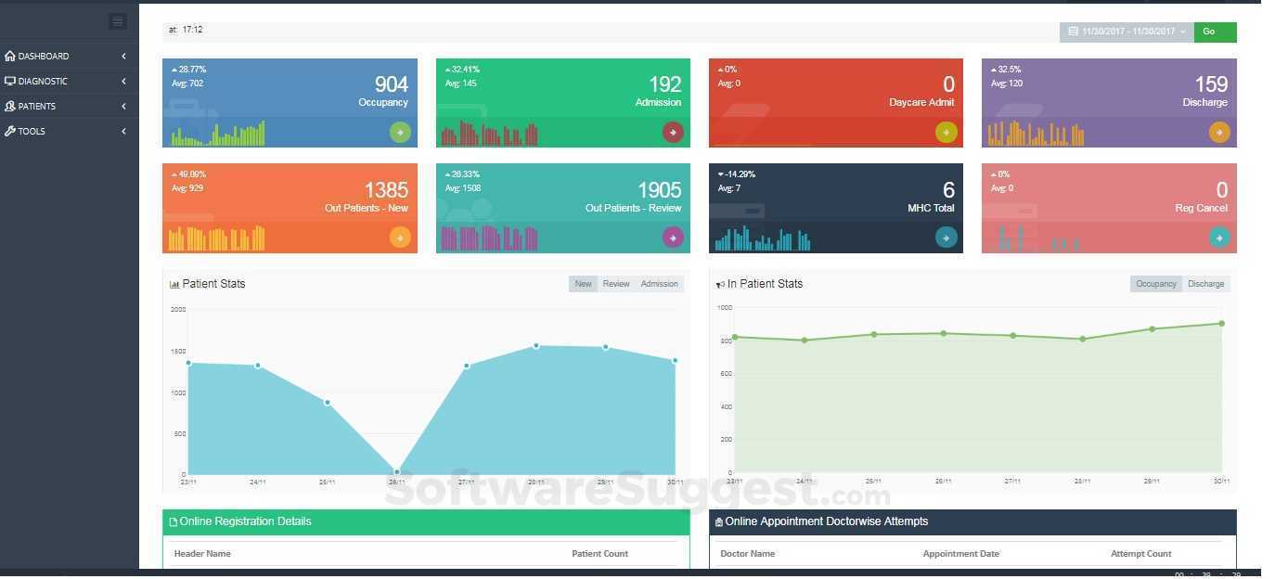Open the 11/30/2017 date range dropdown
Screen dimensions: 1275x579
tap(1127, 32)
